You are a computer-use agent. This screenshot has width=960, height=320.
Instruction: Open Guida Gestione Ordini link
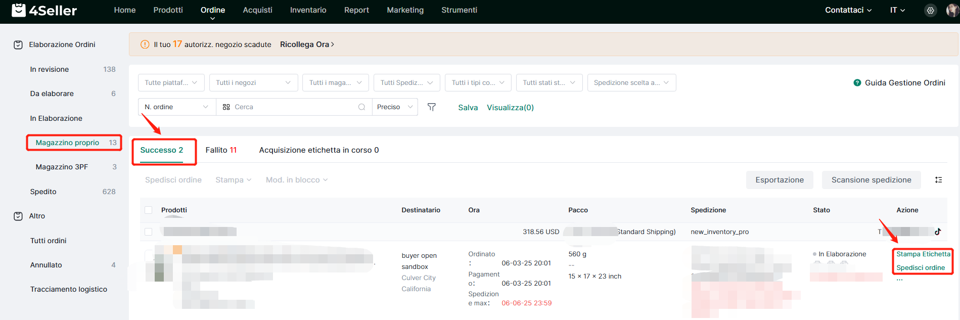905,83
